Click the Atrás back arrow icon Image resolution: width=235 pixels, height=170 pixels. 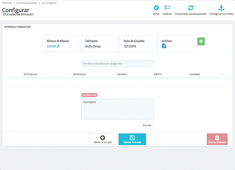(x=156, y=8)
